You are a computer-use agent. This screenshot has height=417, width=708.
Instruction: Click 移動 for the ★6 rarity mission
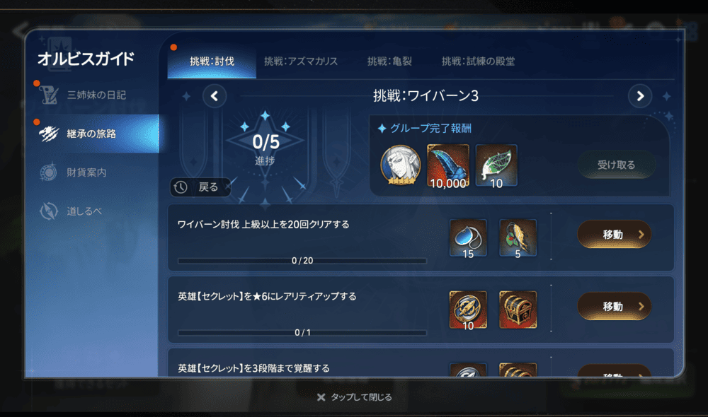614,306
